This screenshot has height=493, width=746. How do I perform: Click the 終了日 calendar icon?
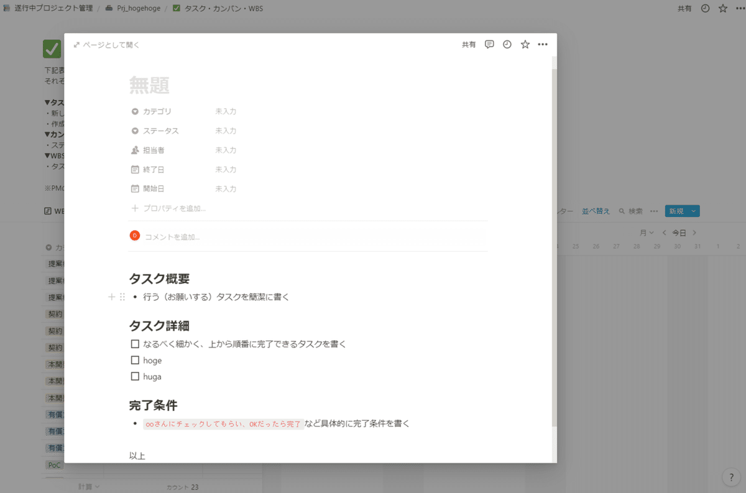[x=135, y=169]
